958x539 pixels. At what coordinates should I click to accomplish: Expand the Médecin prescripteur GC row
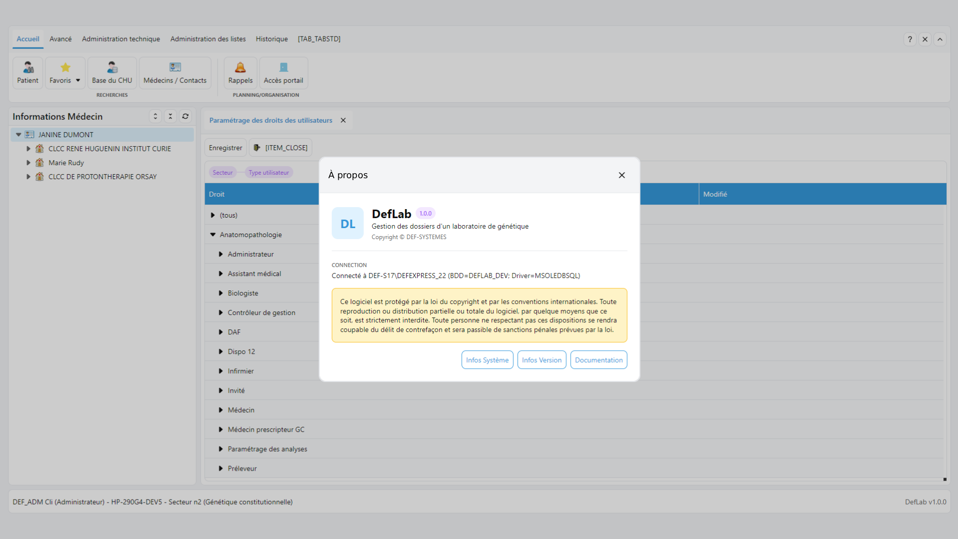point(221,429)
